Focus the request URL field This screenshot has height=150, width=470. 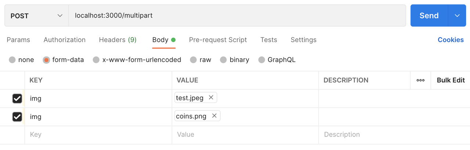click(235, 16)
